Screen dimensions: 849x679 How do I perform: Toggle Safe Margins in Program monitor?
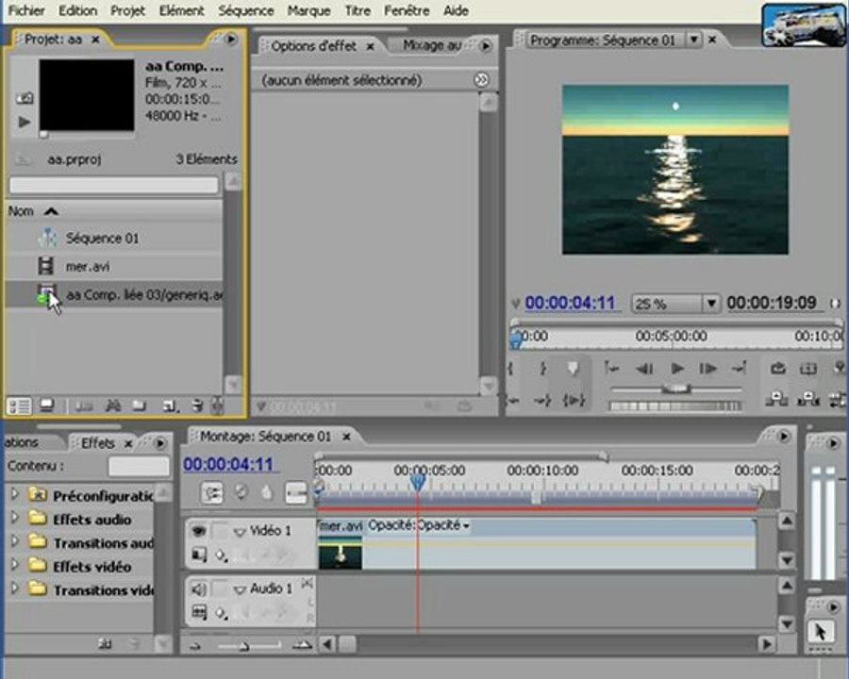(807, 369)
